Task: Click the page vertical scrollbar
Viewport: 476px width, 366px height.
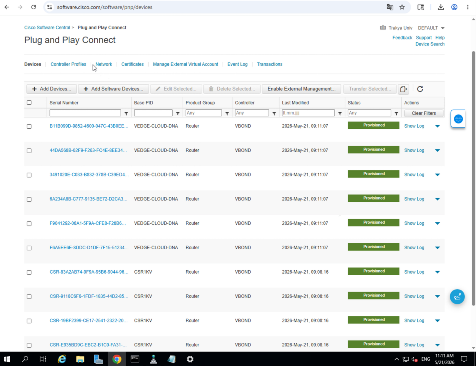Action: (473, 178)
